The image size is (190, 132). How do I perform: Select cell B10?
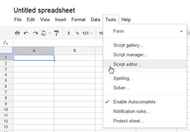point(75,110)
